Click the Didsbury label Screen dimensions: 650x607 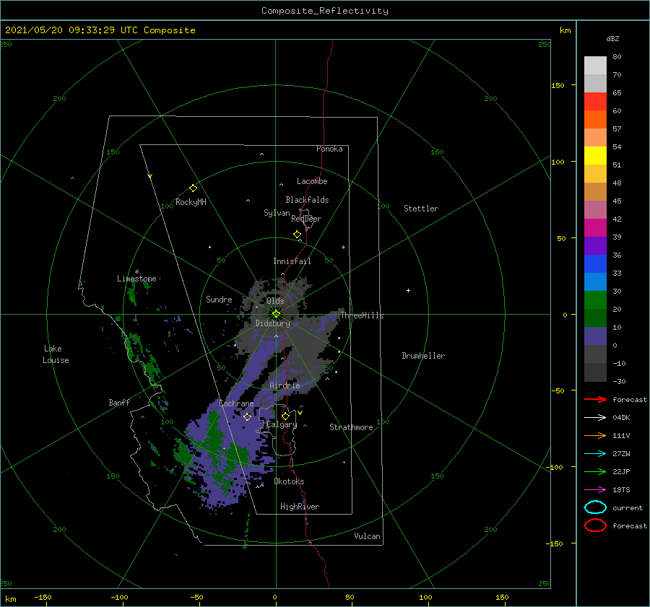(x=272, y=323)
